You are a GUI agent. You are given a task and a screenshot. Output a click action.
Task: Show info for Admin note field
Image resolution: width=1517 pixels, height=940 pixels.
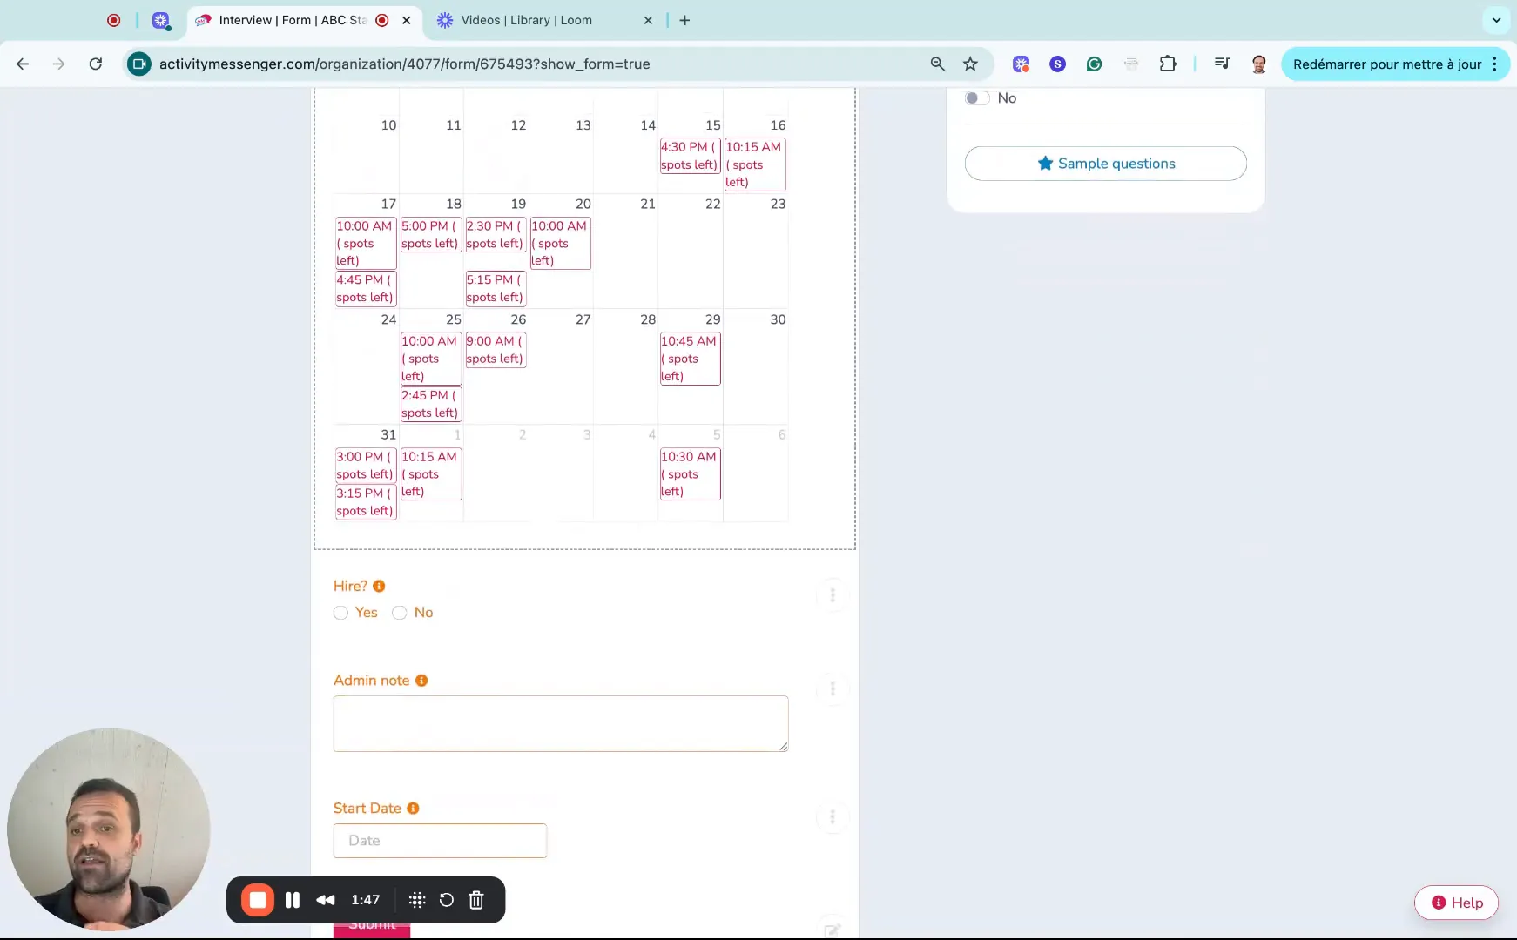[x=421, y=681]
